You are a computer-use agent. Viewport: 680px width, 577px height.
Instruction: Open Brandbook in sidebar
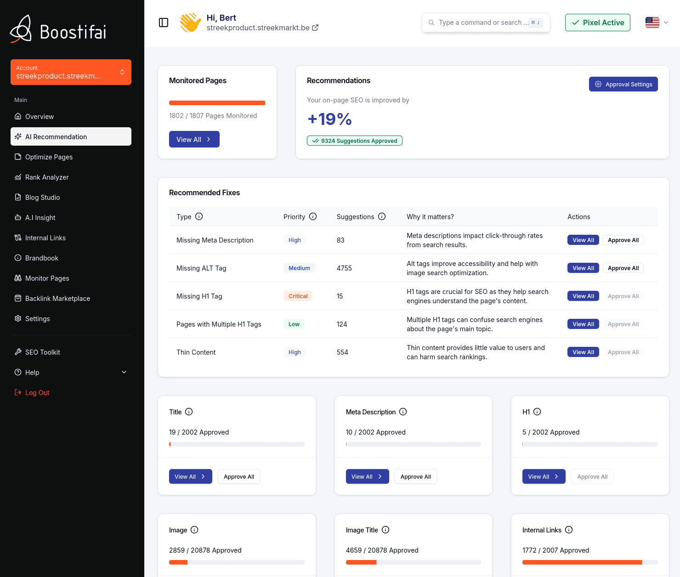pyautogui.click(x=71, y=258)
